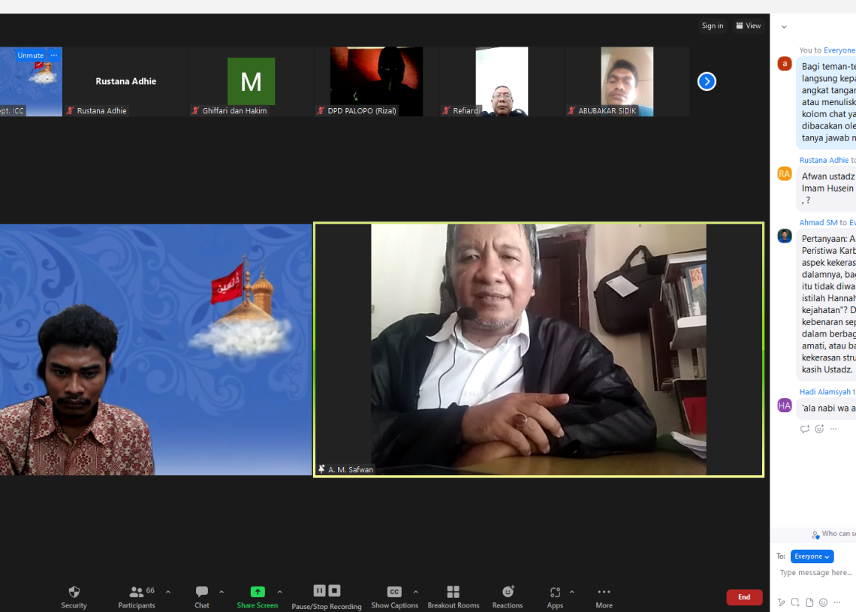The height and width of the screenshot is (612, 856).
Task: Select Refiardi video tile
Action: point(502,81)
